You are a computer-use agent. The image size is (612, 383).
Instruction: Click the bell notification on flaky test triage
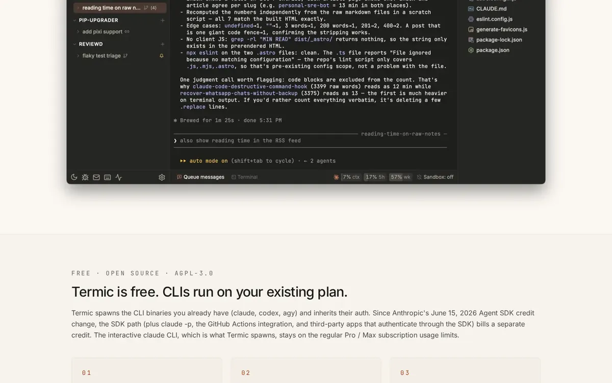pos(162,56)
